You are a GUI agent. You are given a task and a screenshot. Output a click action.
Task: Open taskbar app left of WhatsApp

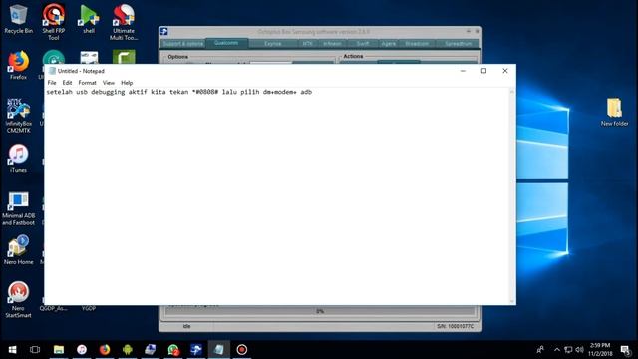(x=151, y=350)
